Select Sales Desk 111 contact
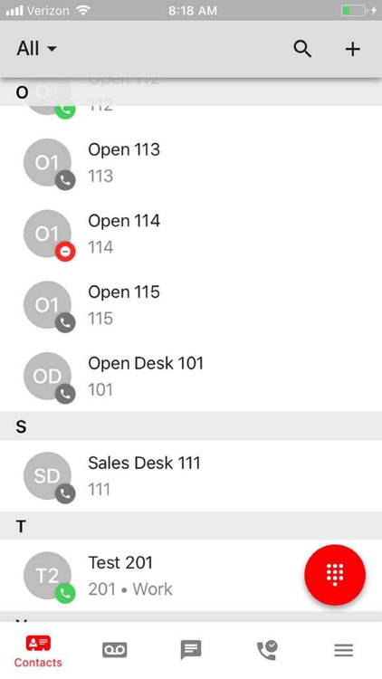 (191, 476)
